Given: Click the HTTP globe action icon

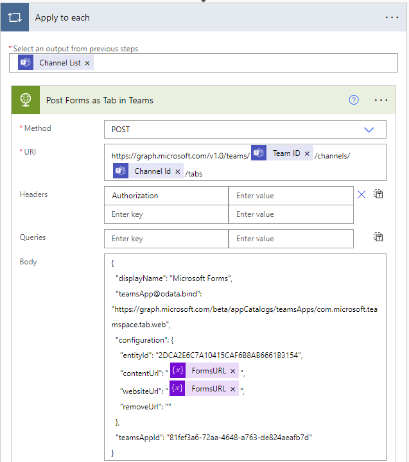Looking at the screenshot, I should [26, 100].
